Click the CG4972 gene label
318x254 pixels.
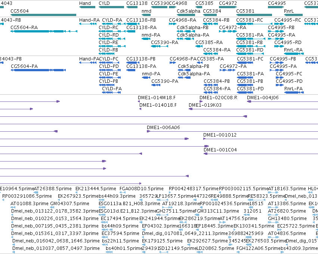[228, 3]
